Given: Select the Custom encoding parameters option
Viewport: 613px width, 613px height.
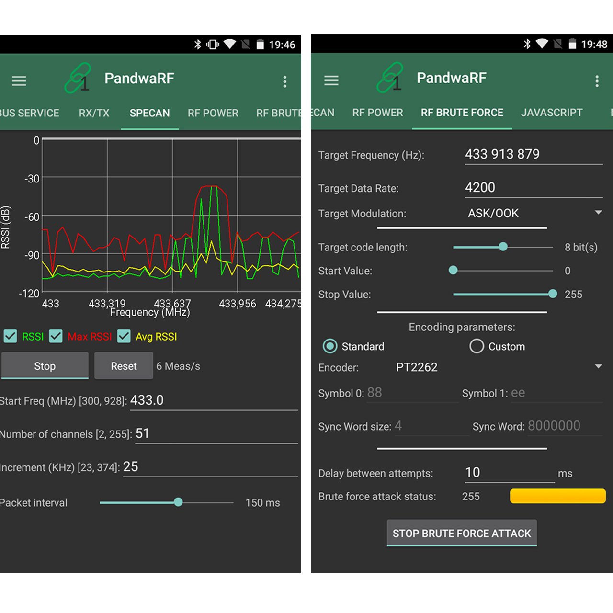Looking at the screenshot, I should tap(477, 346).
